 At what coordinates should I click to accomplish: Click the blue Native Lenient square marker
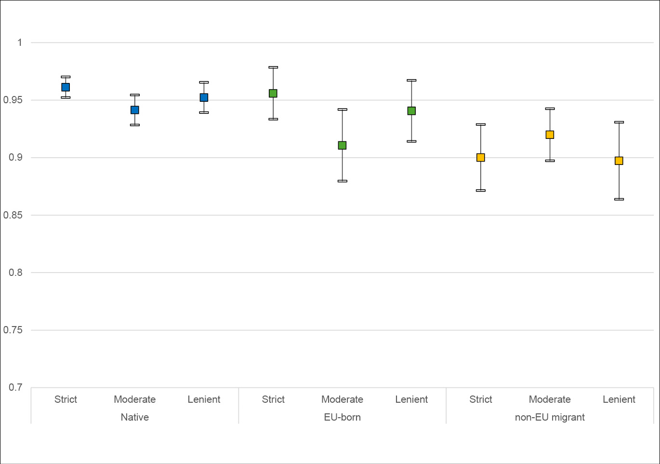(204, 97)
